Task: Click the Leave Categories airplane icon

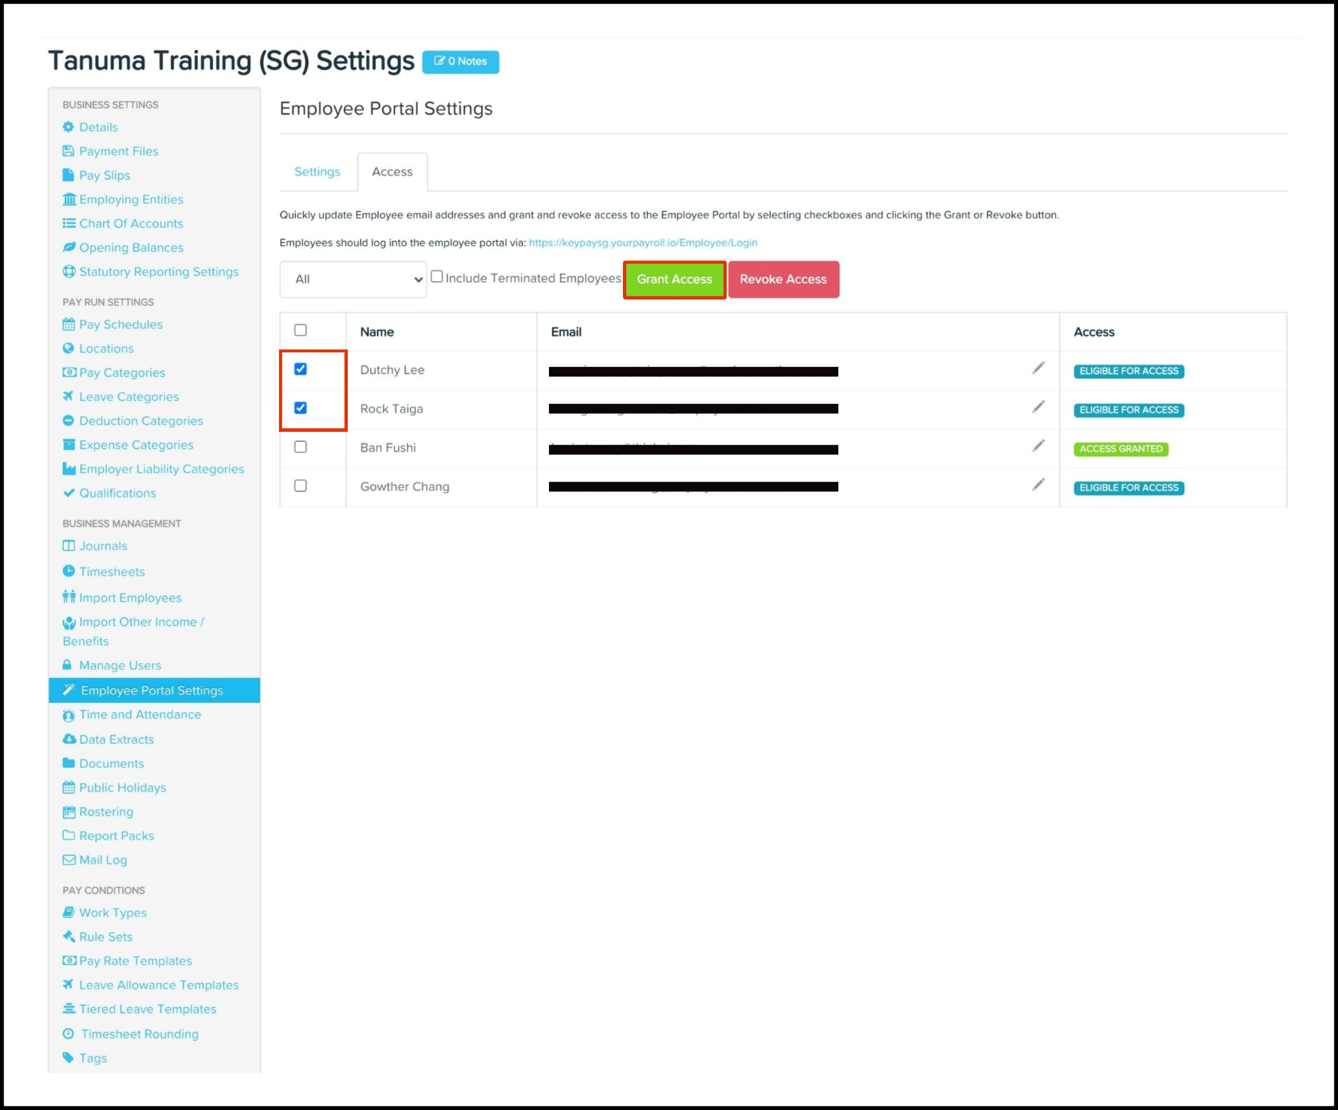Action: click(x=68, y=396)
